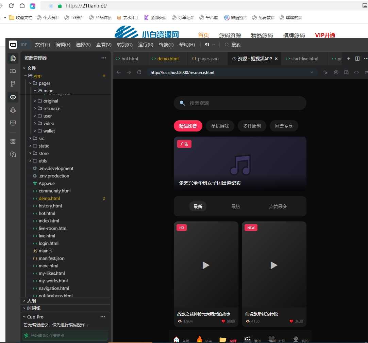This screenshot has height=343, width=368.
Task: Open the 运行(R) menu
Action: 146,45
